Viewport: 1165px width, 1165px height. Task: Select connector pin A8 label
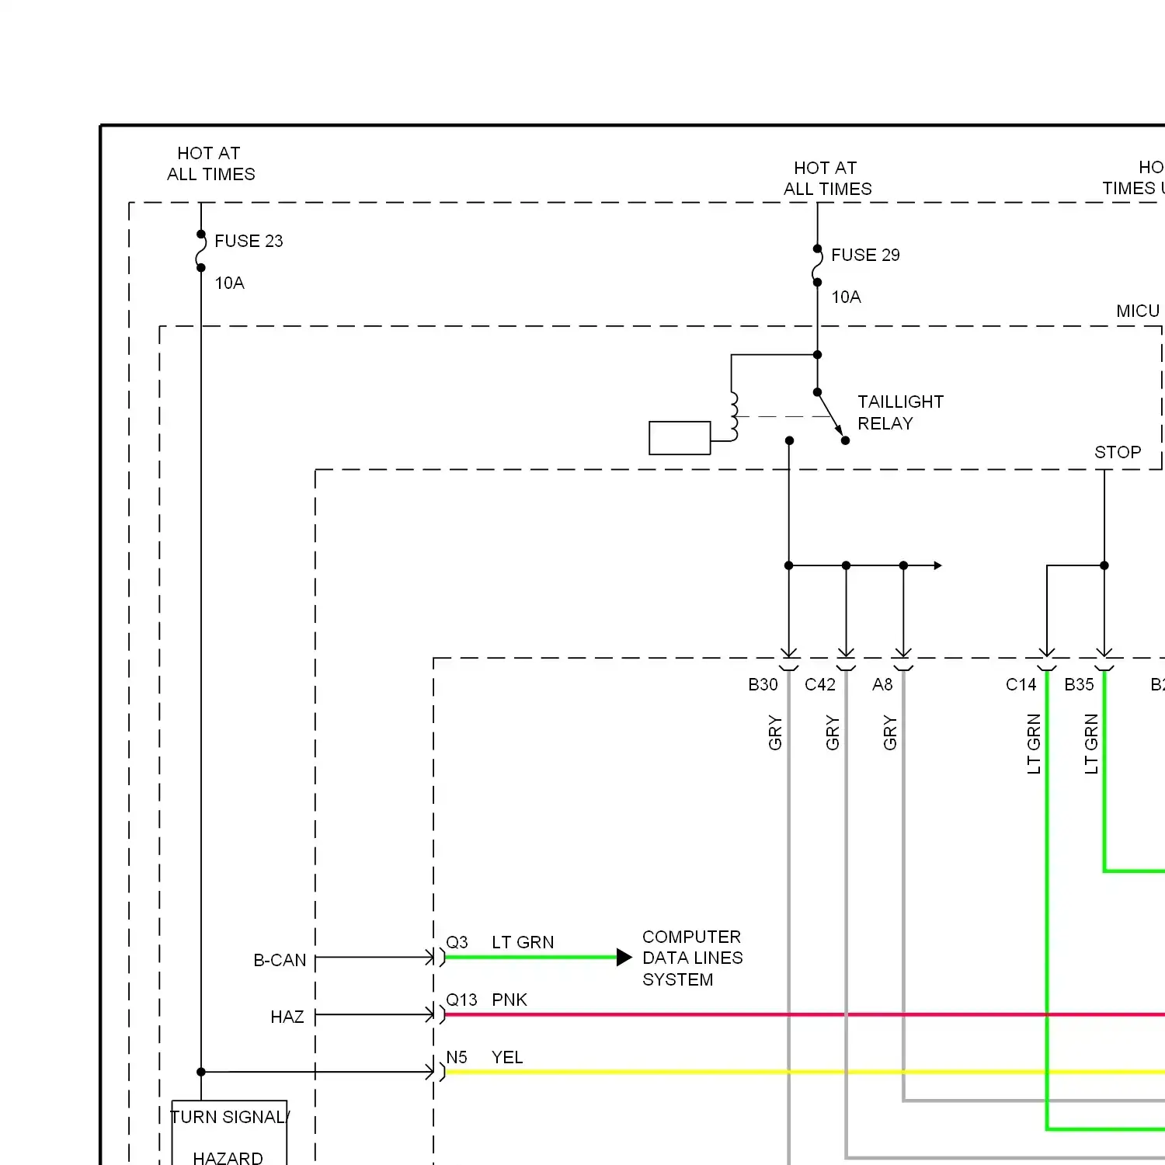tap(882, 684)
